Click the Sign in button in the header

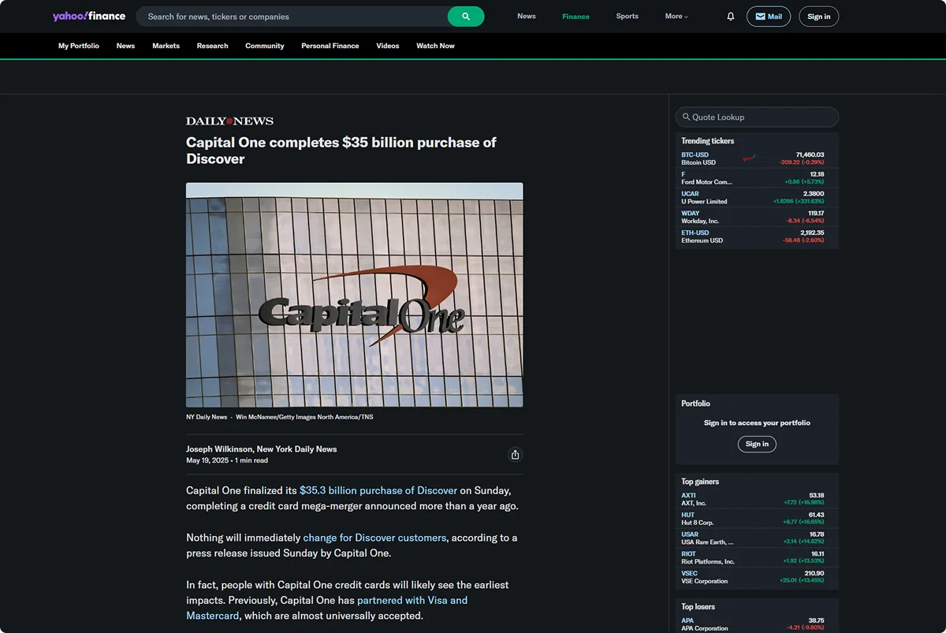point(818,16)
